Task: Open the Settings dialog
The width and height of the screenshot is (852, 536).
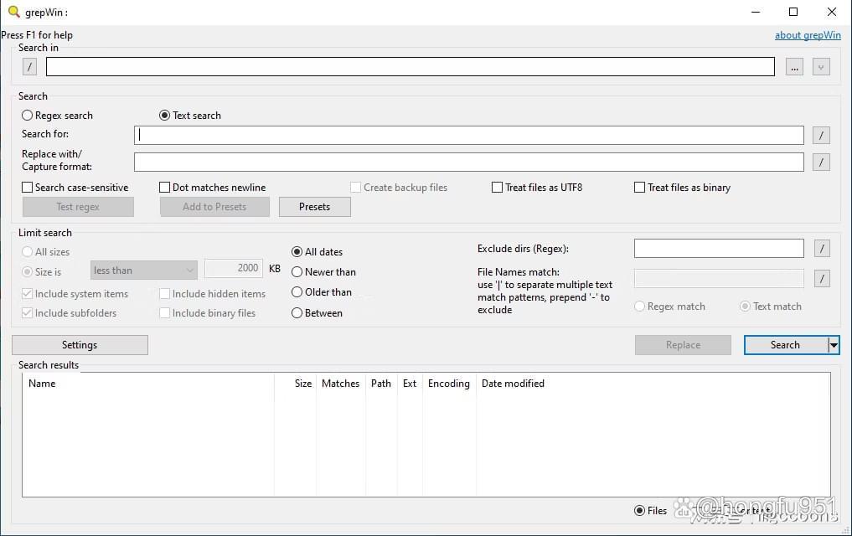Action: (80, 345)
